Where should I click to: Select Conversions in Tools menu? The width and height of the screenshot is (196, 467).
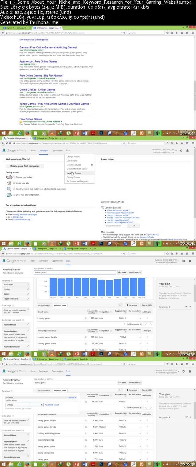click(72, 161)
